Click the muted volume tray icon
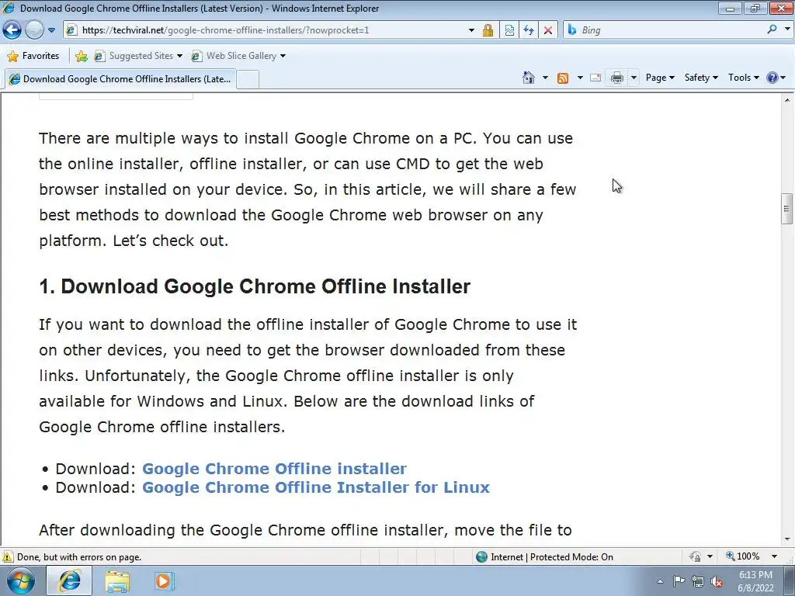The height and width of the screenshot is (596, 795). coord(717,581)
